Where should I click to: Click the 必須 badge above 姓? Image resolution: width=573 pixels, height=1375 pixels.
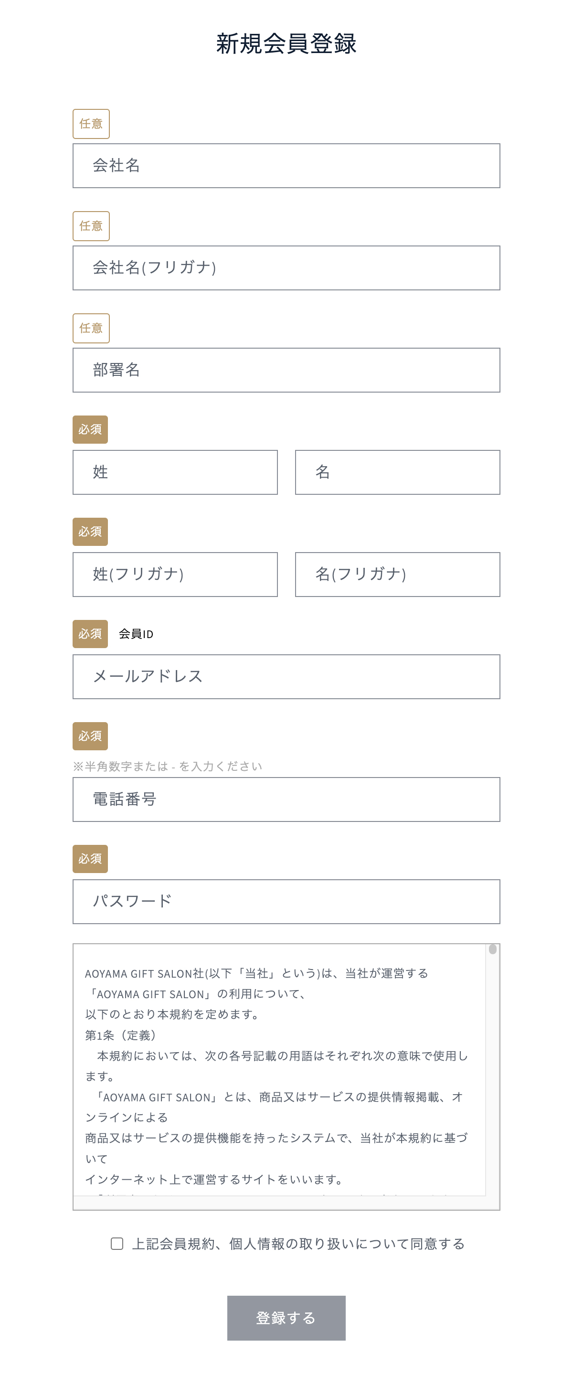[x=90, y=429]
